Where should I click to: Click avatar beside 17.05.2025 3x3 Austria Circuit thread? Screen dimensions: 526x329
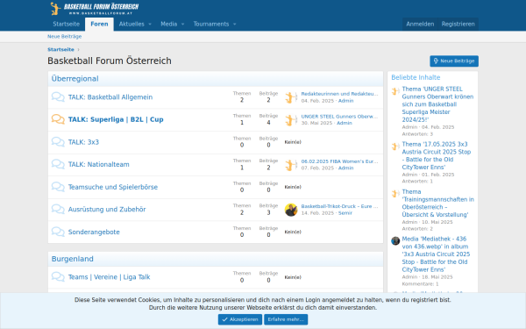pos(395,147)
